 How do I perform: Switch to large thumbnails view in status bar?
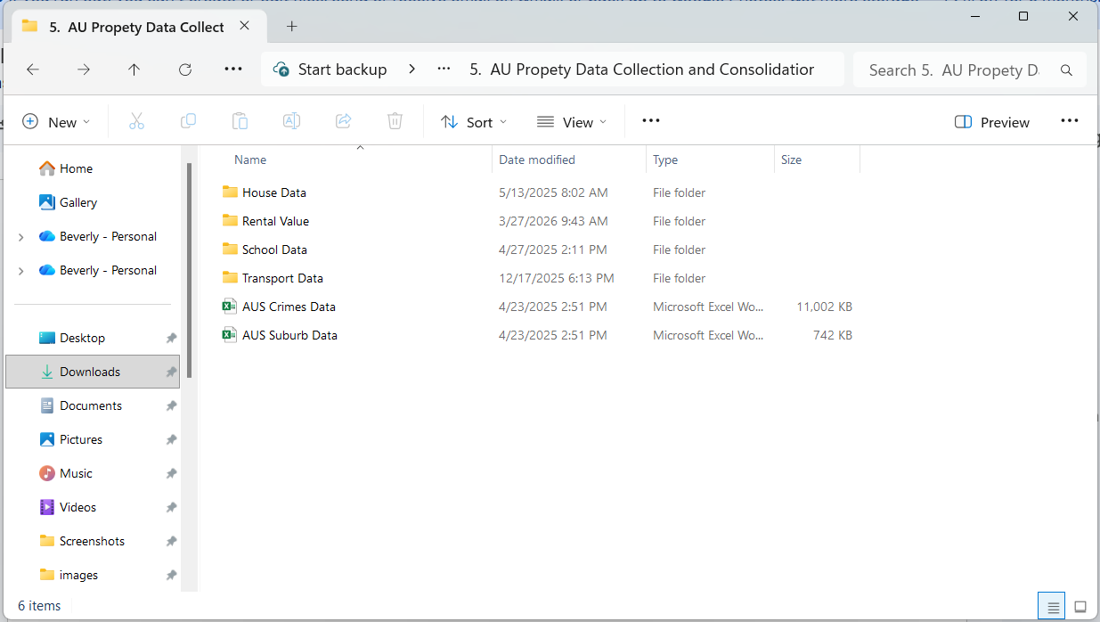pyautogui.click(x=1080, y=607)
